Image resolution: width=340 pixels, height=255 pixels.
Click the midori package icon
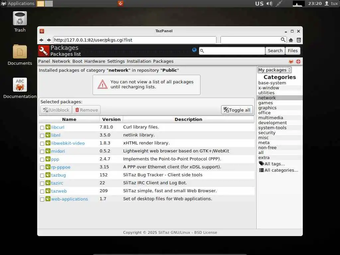pyautogui.click(x=48, y=151)
